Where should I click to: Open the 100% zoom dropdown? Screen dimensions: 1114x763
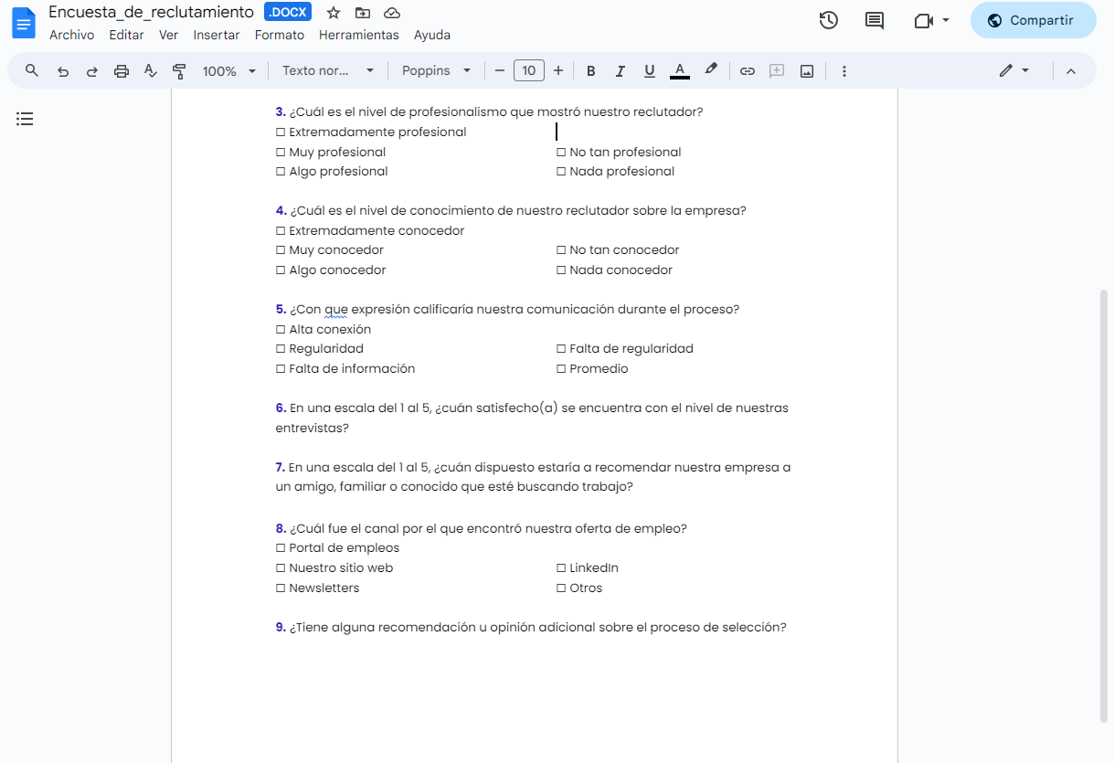point(228,71)
